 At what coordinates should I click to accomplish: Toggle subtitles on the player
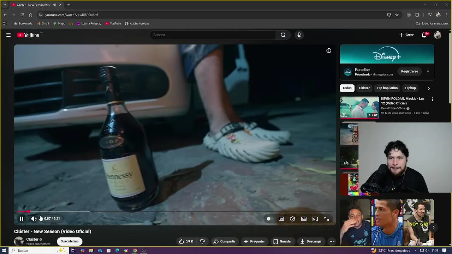click(281, 219)
